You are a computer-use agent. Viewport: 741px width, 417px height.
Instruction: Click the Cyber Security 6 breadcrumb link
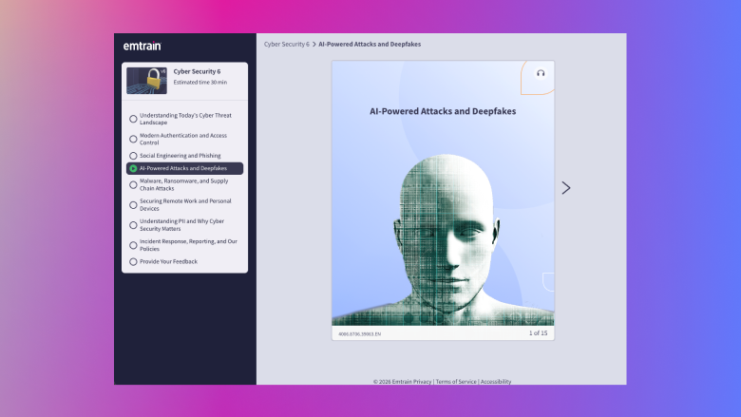286,44
